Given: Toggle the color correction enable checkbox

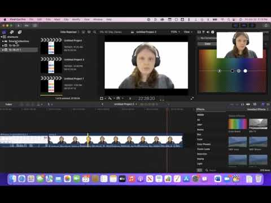Looking at the screenshot, I should tap(199, 38).
